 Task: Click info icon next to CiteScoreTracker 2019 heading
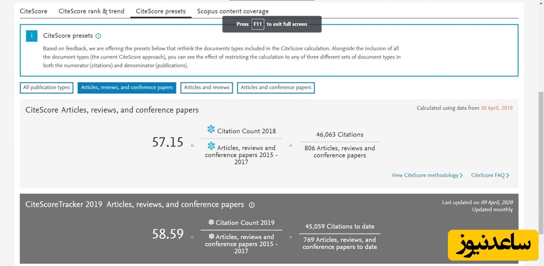(x=252, y=205)
